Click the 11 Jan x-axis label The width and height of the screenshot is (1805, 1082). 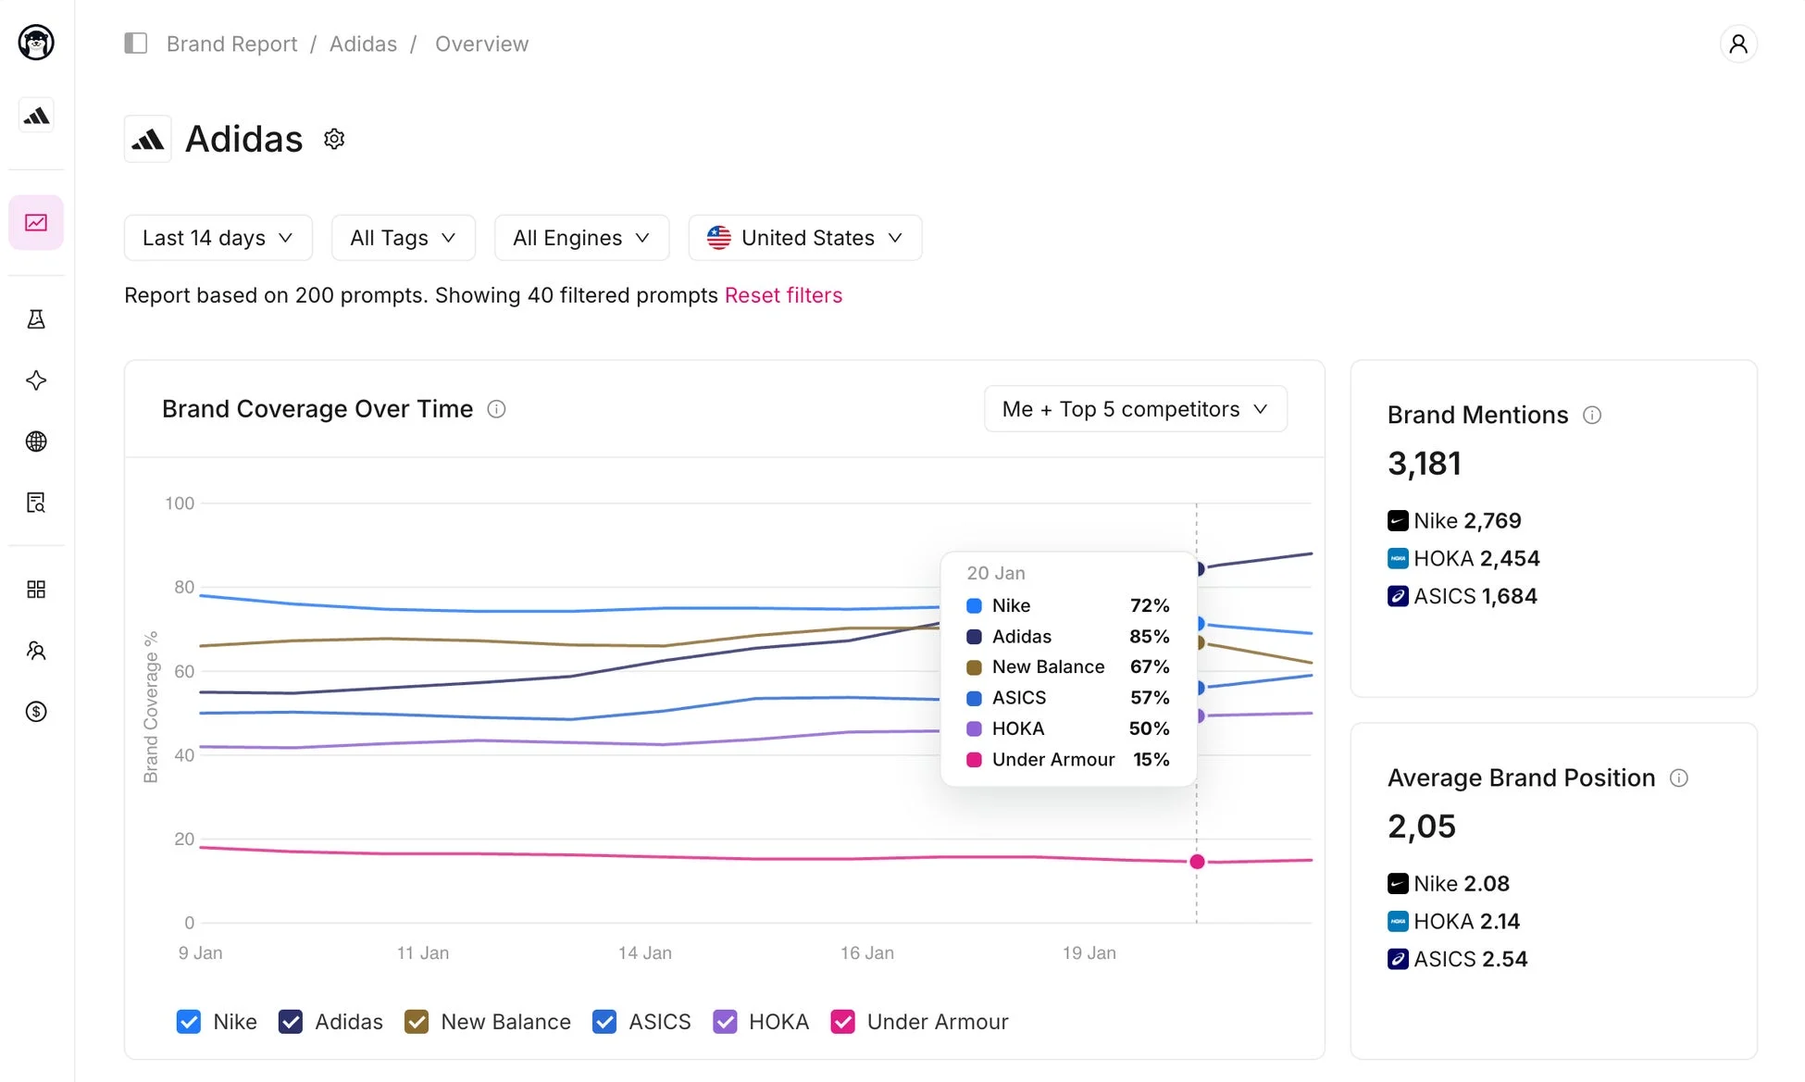coord(423,952)
